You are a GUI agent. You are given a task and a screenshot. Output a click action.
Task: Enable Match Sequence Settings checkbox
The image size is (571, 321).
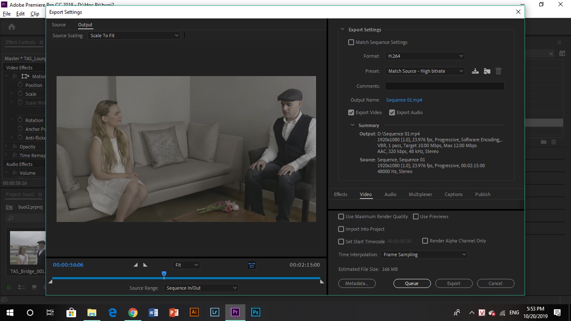click(351, 42)
